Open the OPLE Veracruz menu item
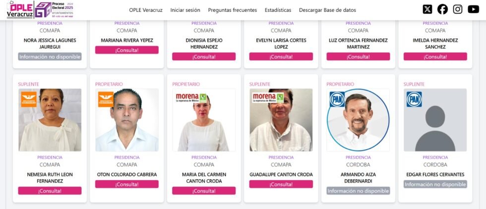Screen dimensions: 486x209 pyautogui.click(x=146, y=10)
